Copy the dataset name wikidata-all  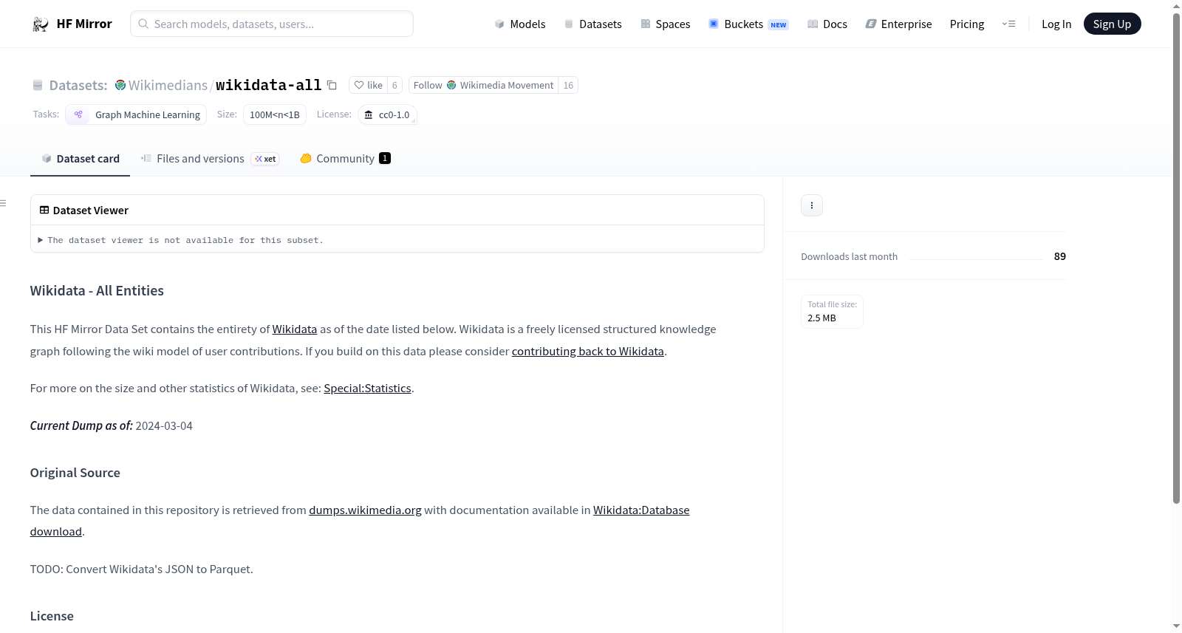332,86
